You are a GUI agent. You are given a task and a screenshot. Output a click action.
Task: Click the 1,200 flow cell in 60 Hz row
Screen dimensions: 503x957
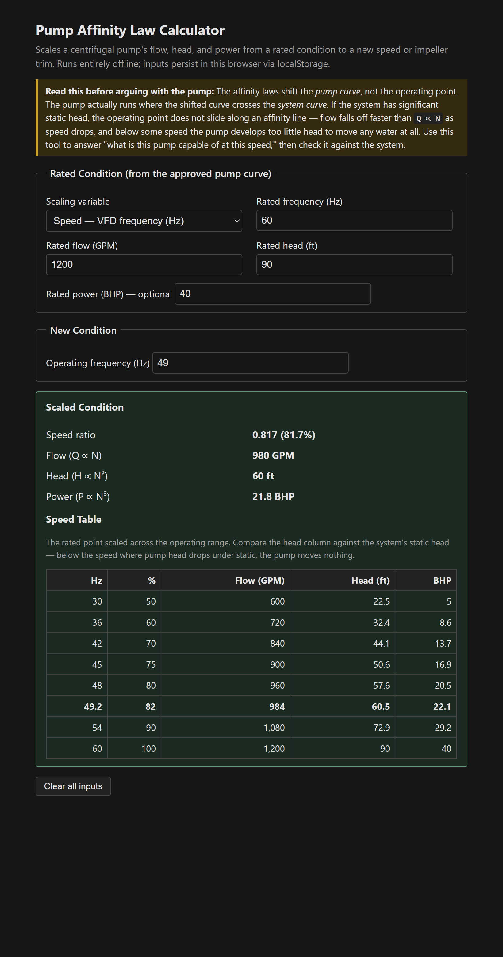pyautogui.click(x=225, y=748)
